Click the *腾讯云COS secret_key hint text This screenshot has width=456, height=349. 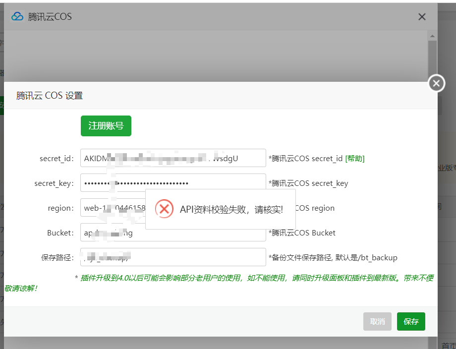(308, 183)
